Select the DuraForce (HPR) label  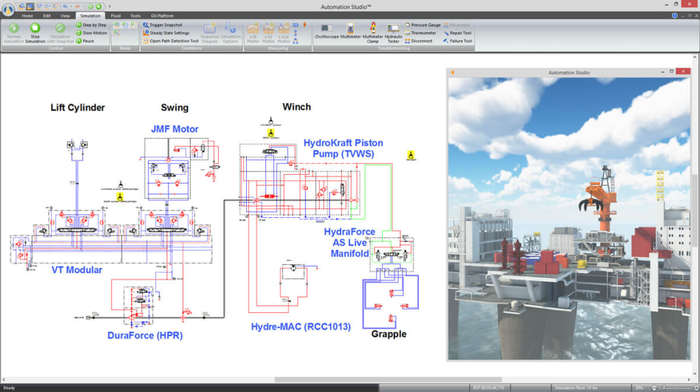pyautogui.click(x=145, y=335)
